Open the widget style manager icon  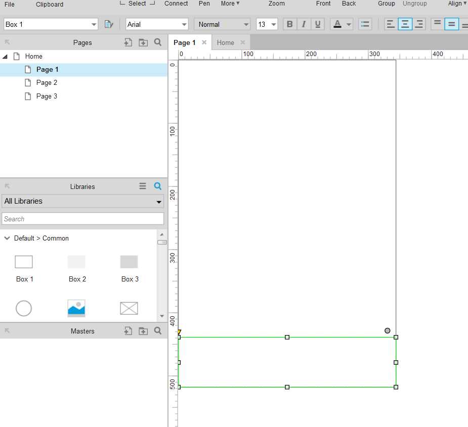(x=109, y=24)
